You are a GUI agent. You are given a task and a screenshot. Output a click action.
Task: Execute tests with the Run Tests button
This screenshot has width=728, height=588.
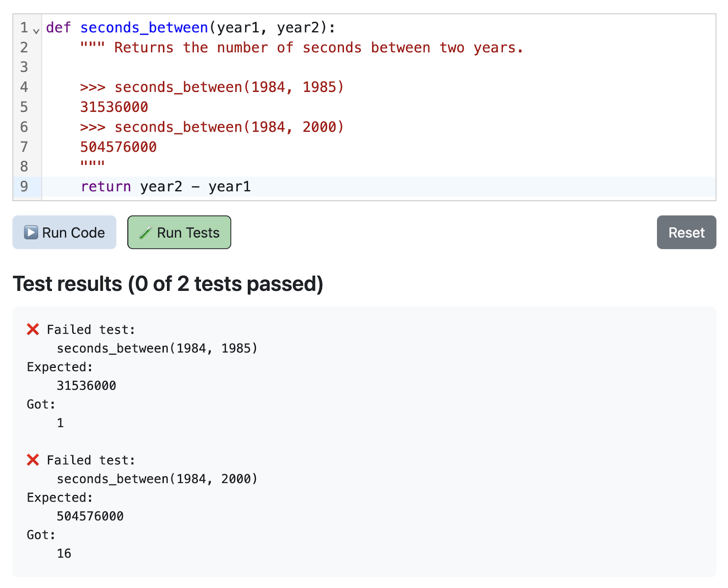point(179,232)
